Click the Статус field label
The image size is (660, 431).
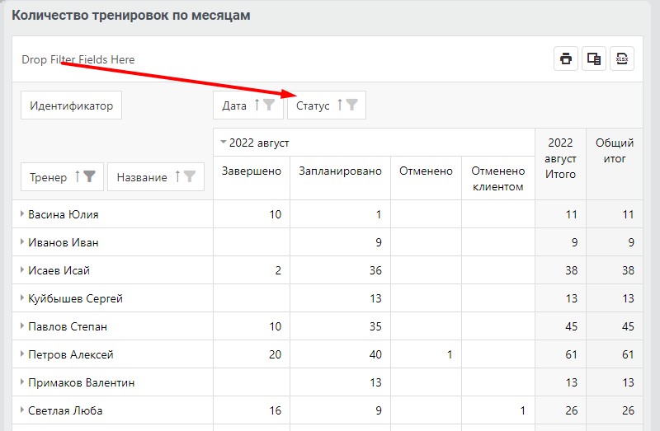tap(313, 106)
